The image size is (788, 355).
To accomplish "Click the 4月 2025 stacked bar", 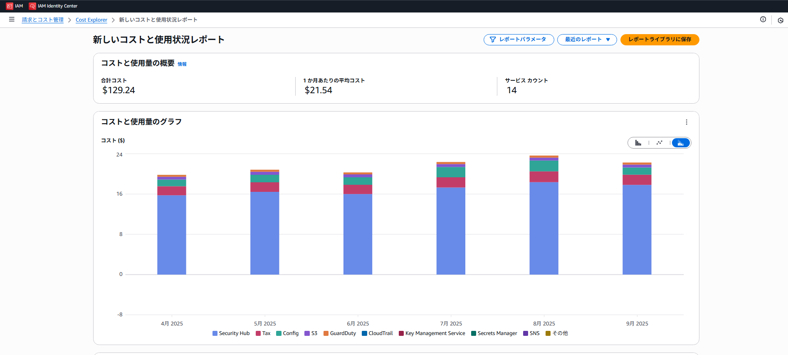I will click(172, 225).
